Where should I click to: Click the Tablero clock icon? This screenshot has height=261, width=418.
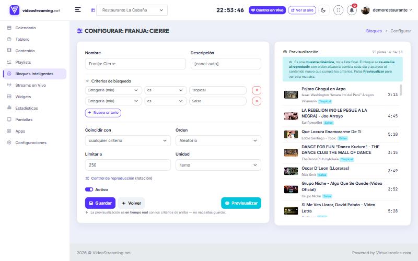tap(9, 39)
